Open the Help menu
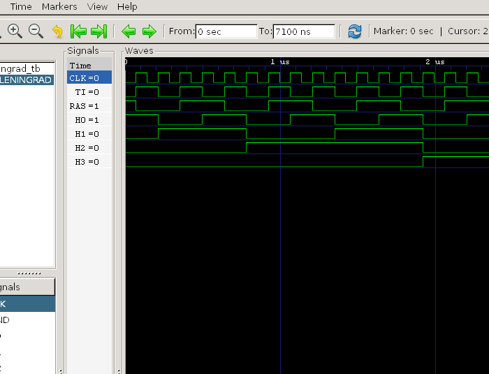Viewport: 489px width, 374px height. pos(127,6)
